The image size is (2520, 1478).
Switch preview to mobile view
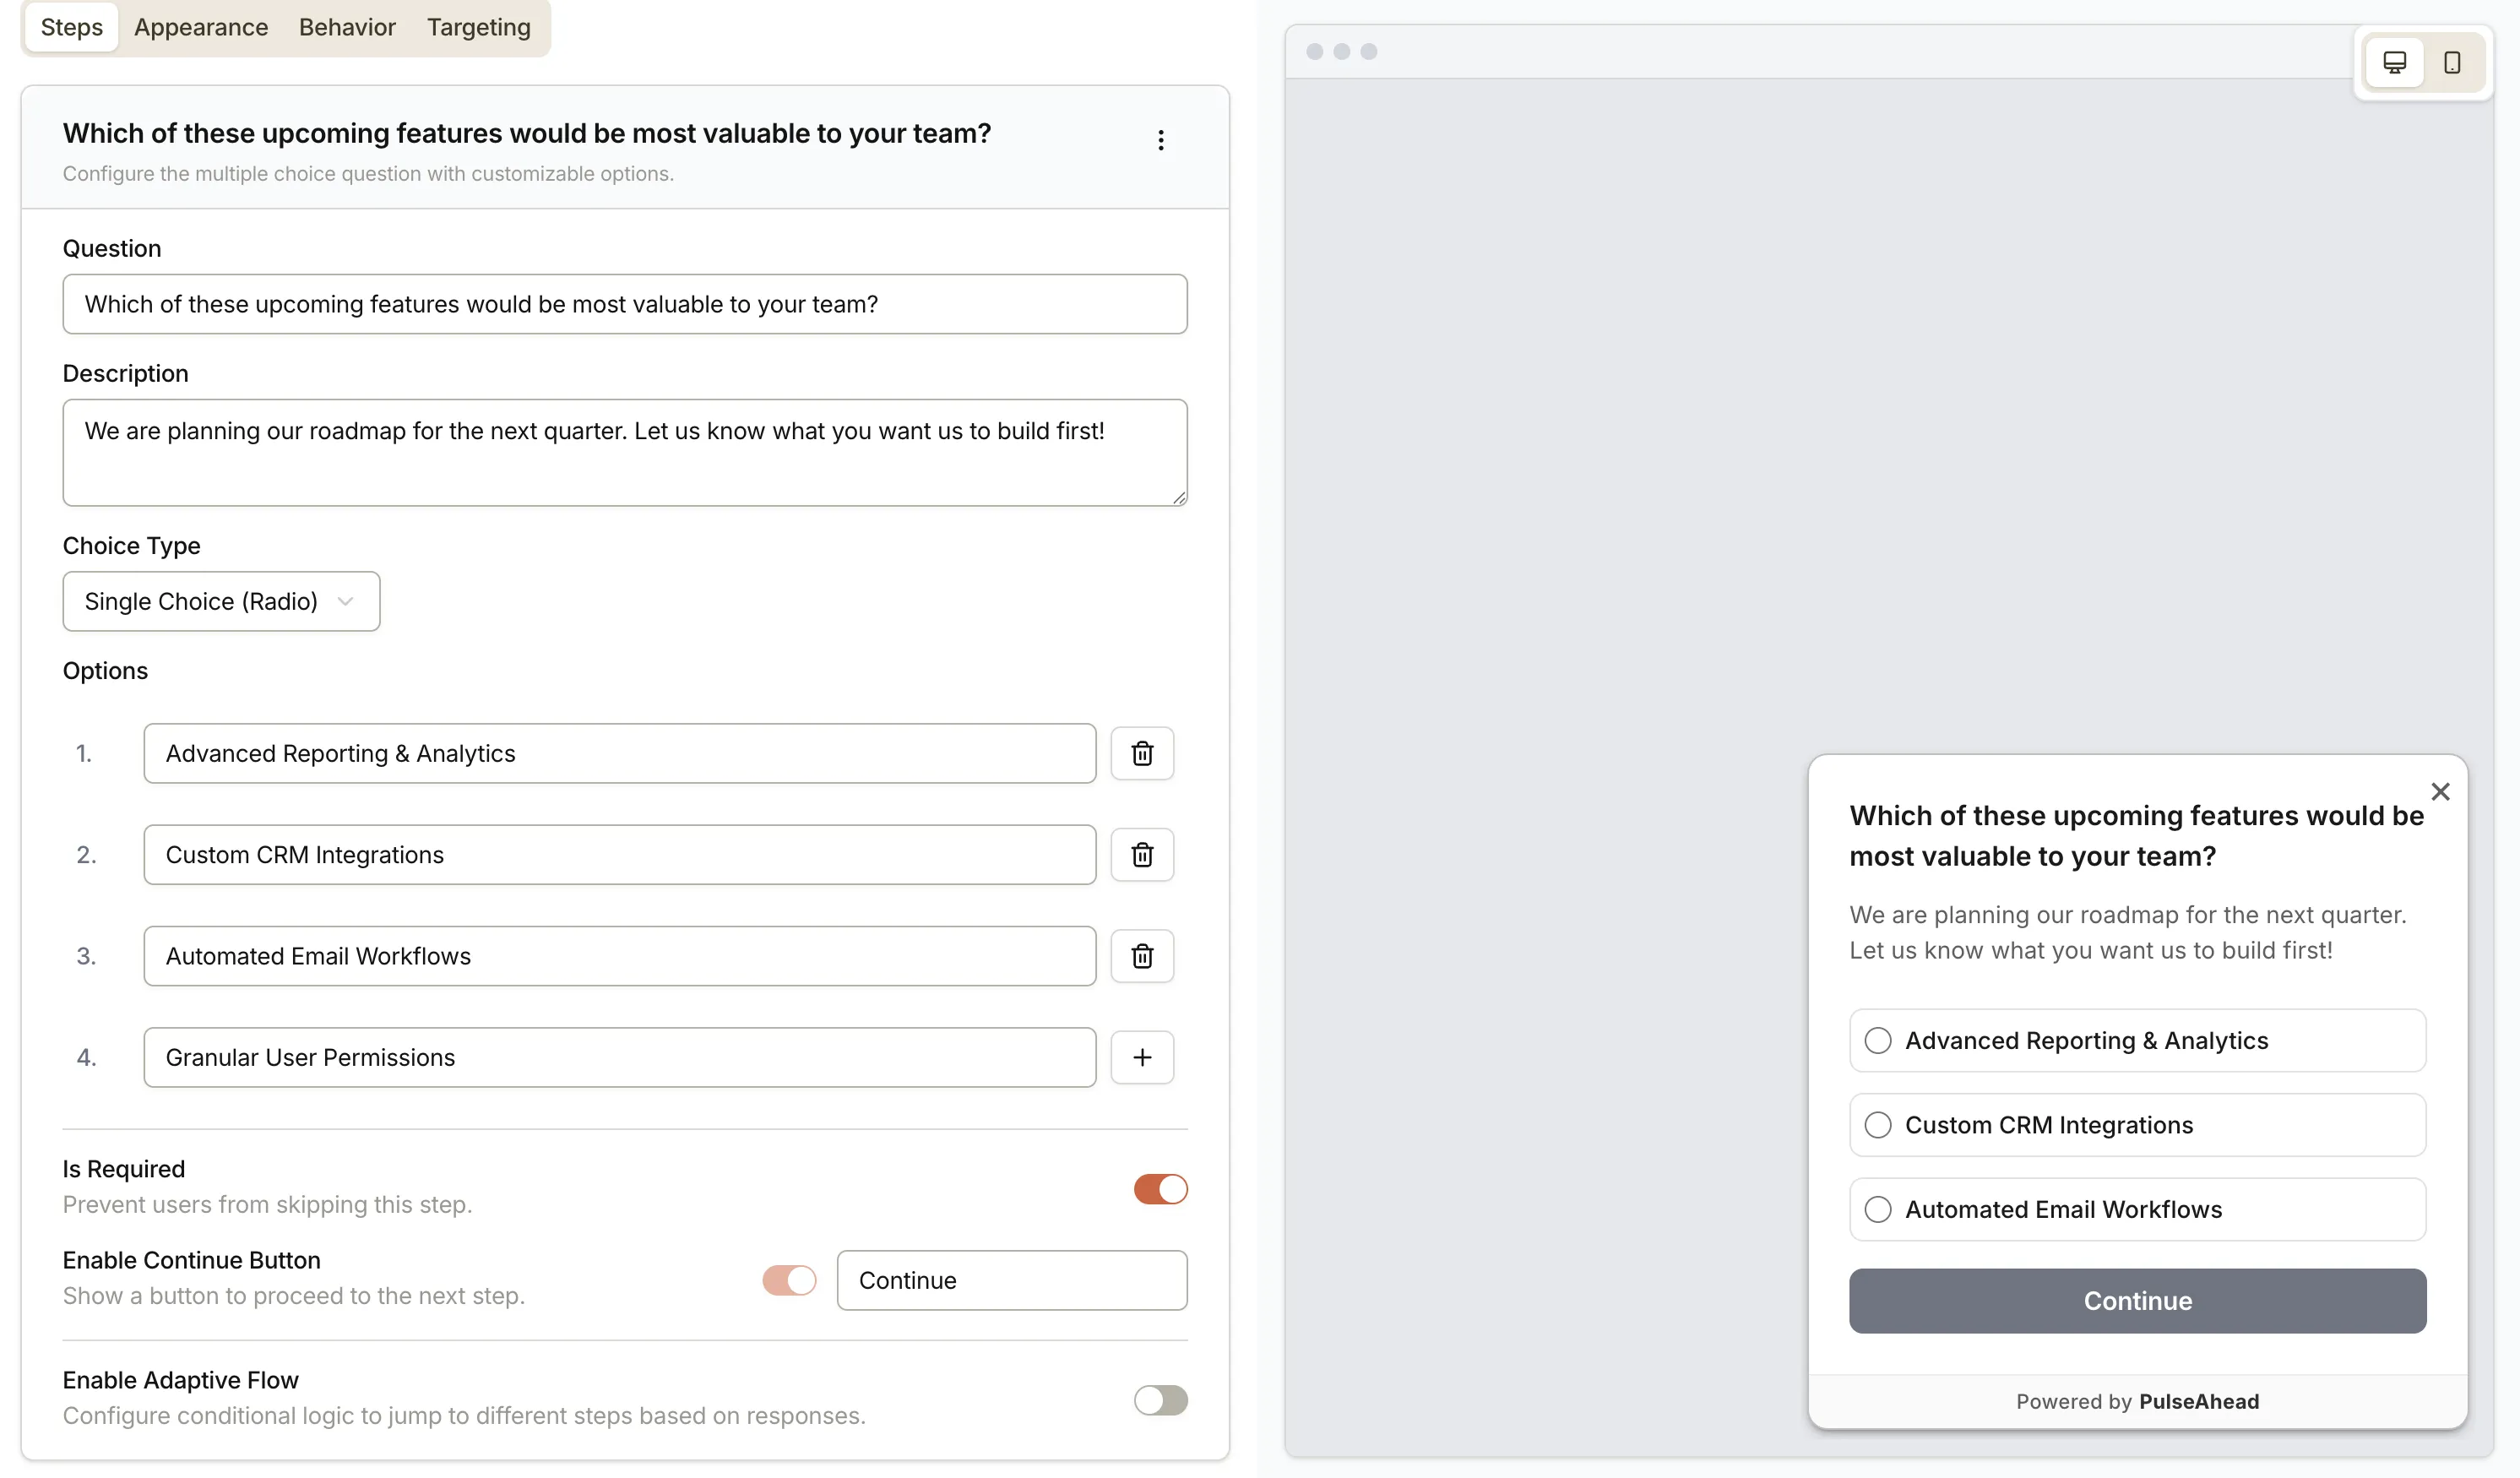point(2452,62)
